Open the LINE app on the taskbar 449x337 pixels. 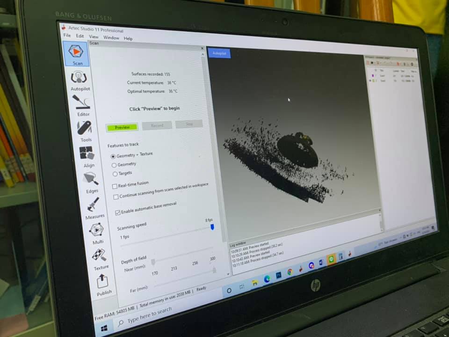pyautogui.click(x=331, y=259)
